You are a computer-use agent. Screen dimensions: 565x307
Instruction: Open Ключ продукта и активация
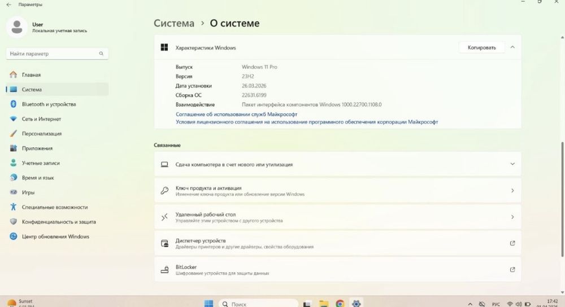click(x=338, y=191)
